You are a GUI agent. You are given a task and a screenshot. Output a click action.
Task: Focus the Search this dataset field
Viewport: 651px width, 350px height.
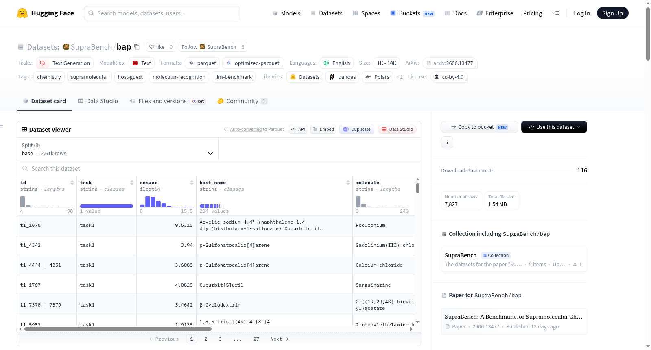pyautogui.click(x=219, y=168)
